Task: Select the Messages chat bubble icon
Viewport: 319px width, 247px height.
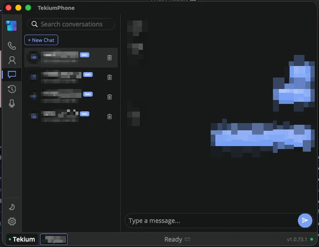Action: (12, 75)
